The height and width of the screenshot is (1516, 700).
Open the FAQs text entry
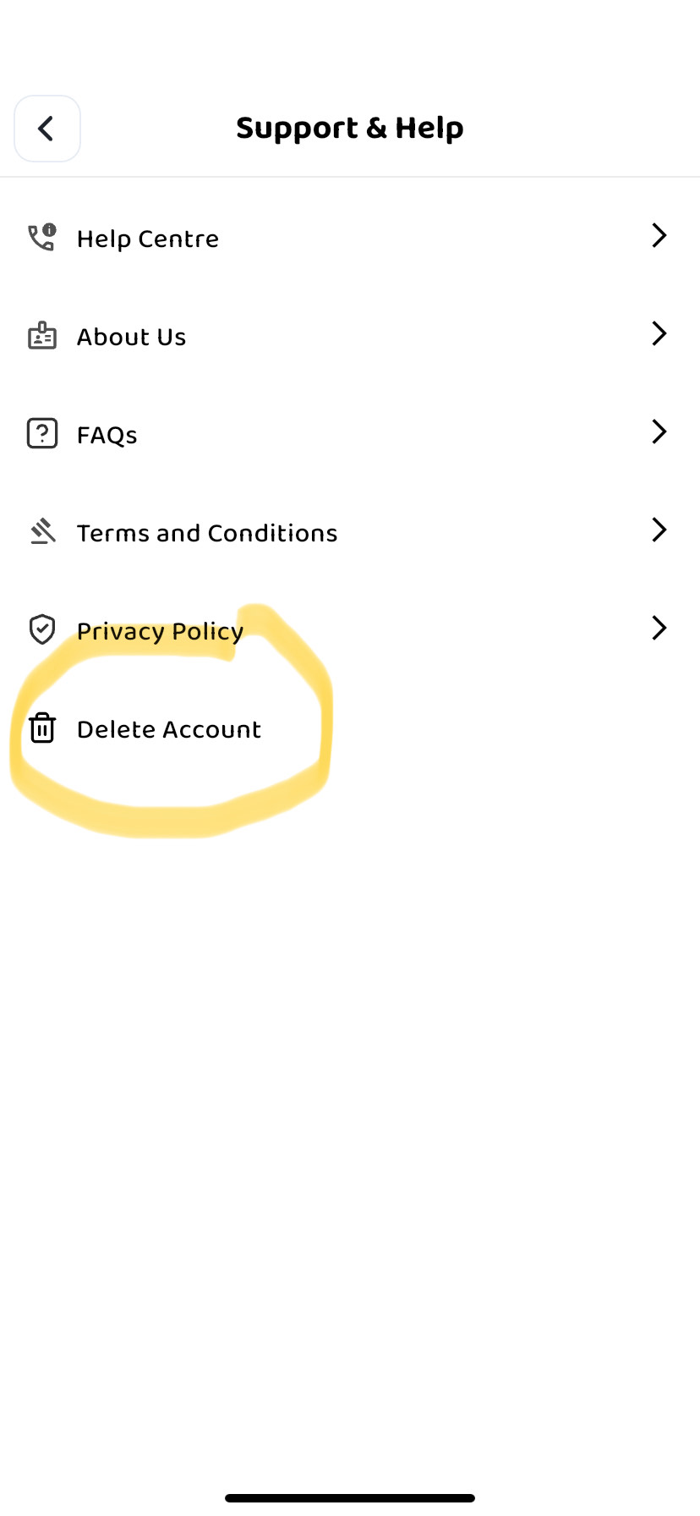click(x=107, y=435)
